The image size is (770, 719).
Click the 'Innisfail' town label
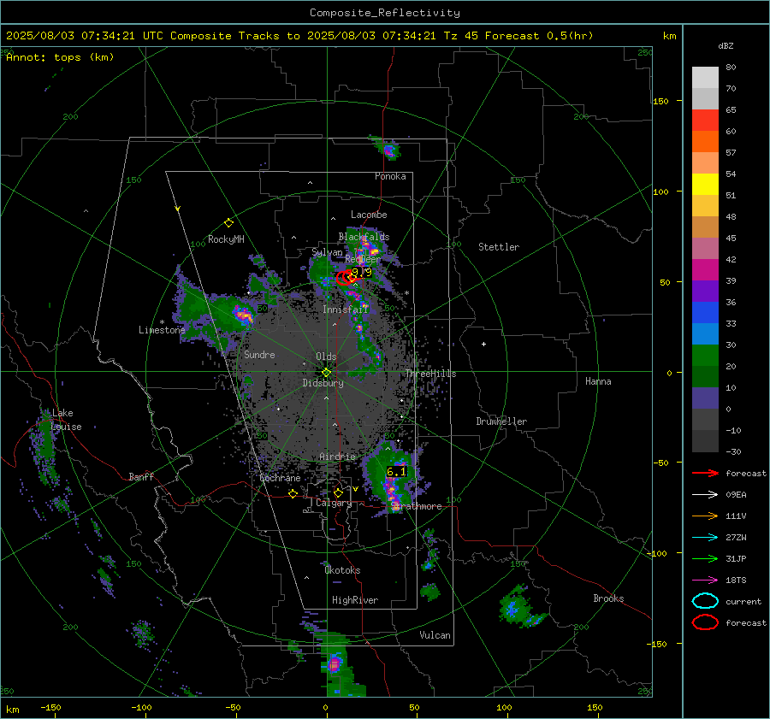pos(346,309)
